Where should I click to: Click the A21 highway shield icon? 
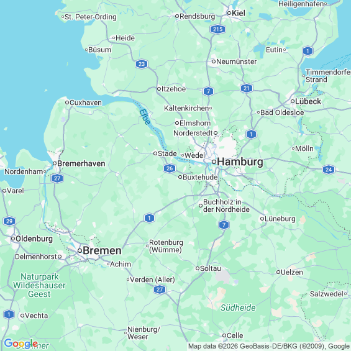point(246,88)
